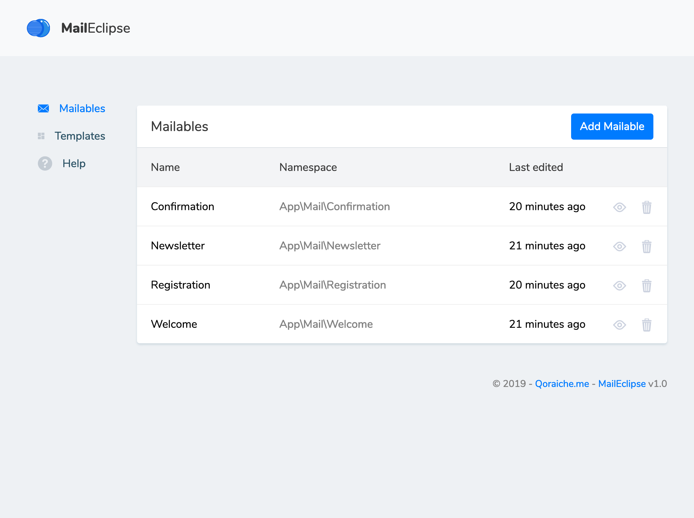View the Registration mailable via eye icon
The height and width of the screenshot is (518, 694).
point(619,285)
